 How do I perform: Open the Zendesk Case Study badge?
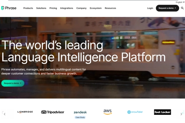point(80,117)
